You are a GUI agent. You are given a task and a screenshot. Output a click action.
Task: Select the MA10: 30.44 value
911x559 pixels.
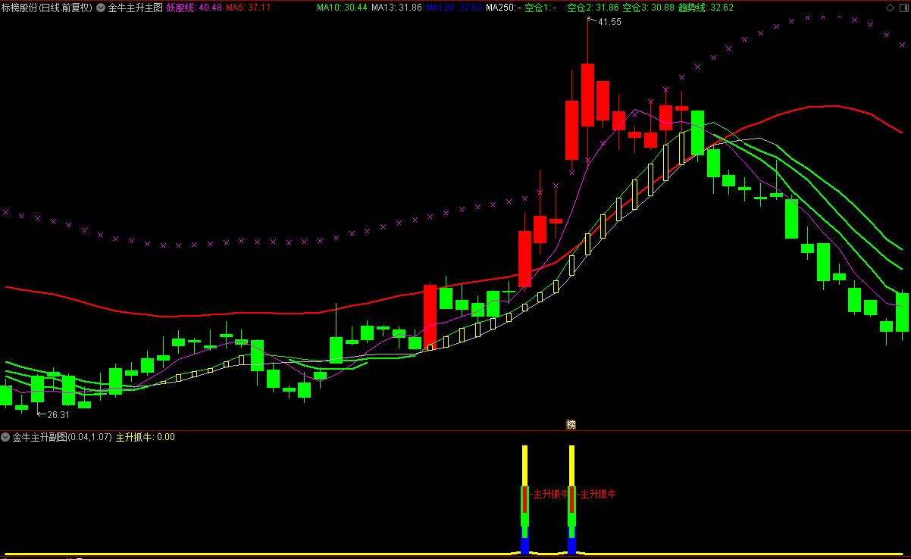(342, 8)
